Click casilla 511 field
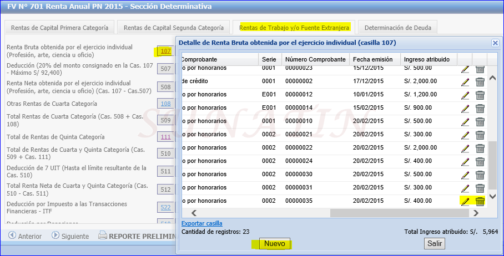Viewport: 504px width, 256px height. pos(165,171)
